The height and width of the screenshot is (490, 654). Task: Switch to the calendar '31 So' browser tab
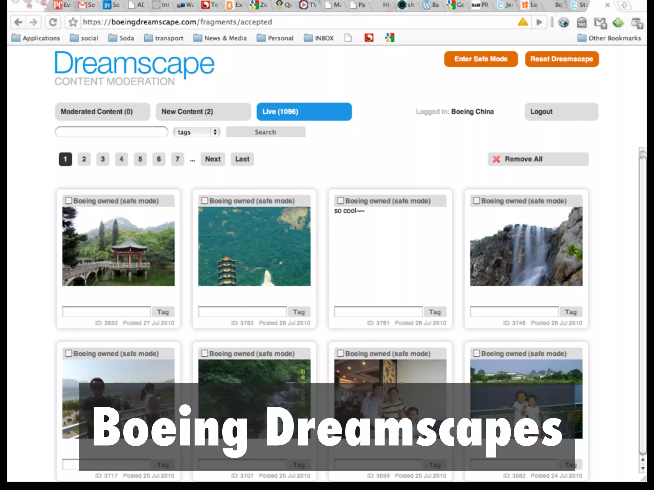(x=111, y=5)
